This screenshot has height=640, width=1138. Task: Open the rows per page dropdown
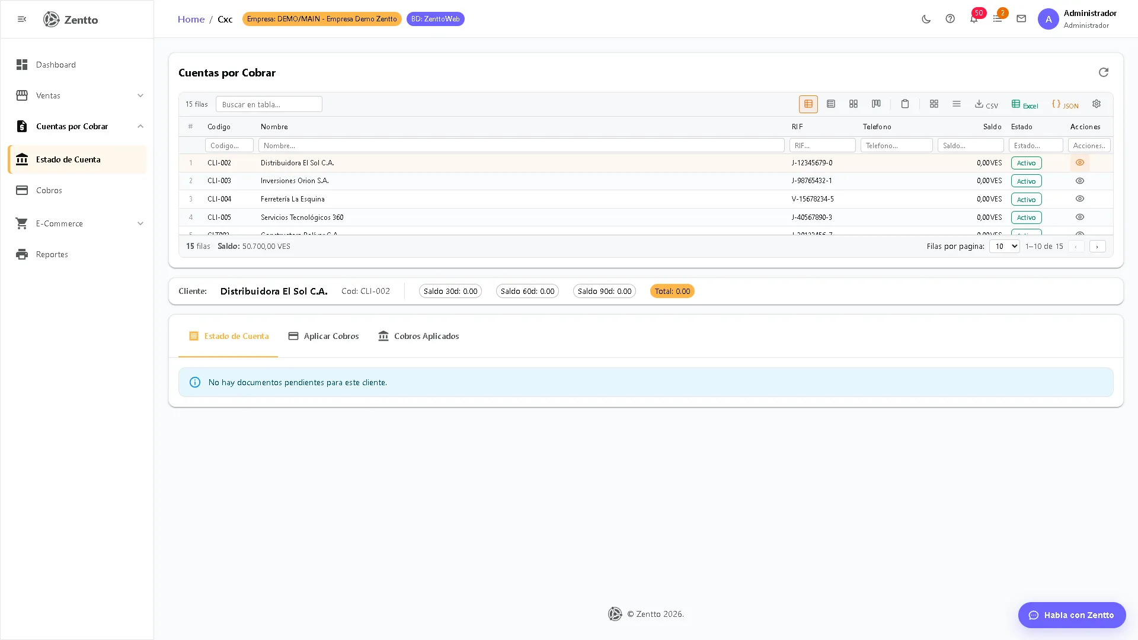pos(1004,247)
